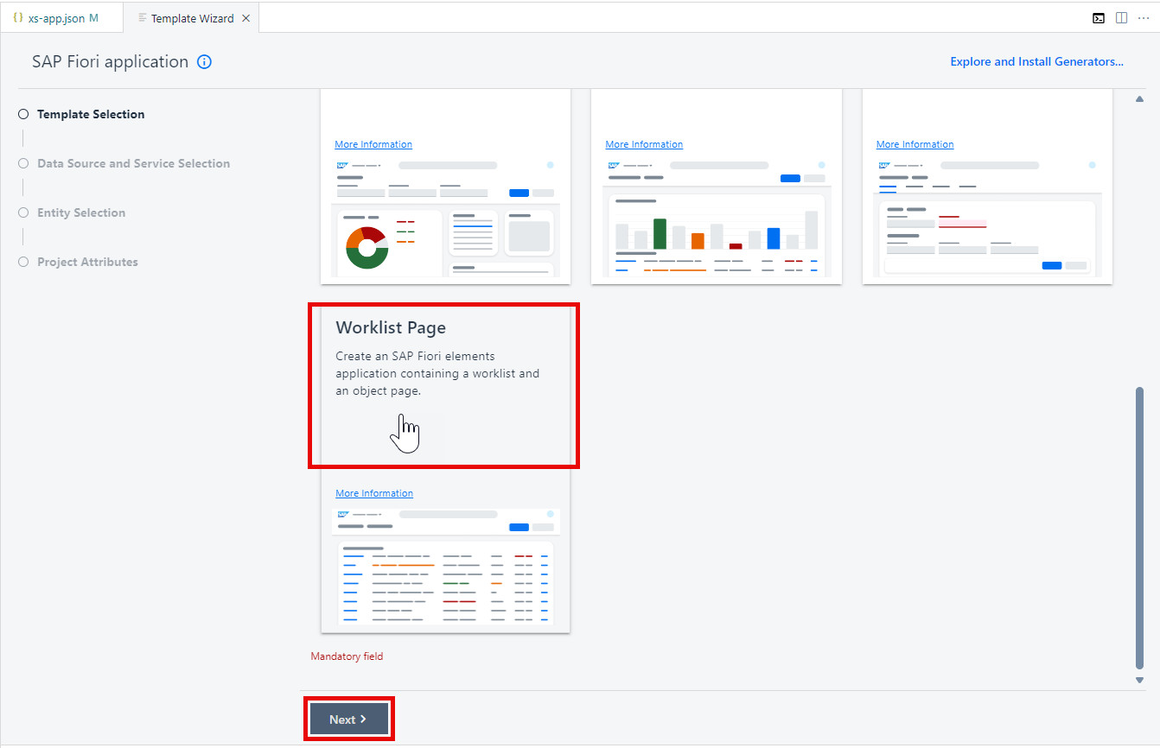Image resolution: width=1160 pixels, height=748 pixels.
Task: Open More Information link above the donut chart preview
Action: point(373,144)
